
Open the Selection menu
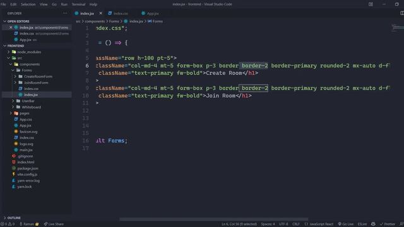point(28,4)
